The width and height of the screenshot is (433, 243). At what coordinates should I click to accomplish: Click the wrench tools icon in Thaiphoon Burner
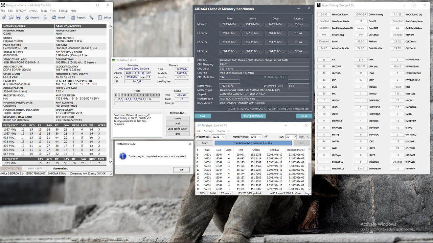click(x=91, y=17)
